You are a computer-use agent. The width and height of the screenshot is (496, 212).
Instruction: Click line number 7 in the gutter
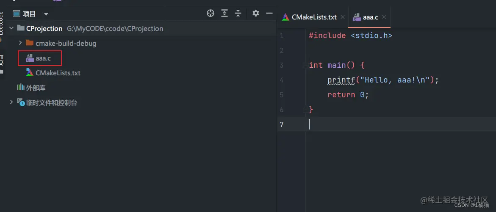(x=282, y=124)
